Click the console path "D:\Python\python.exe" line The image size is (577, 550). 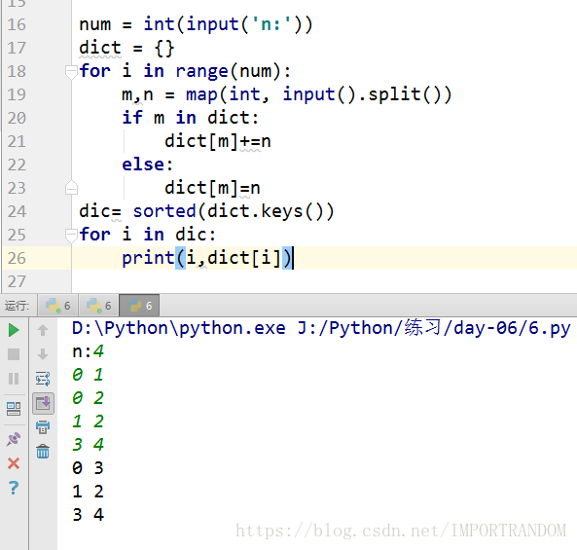coord(321,328)
